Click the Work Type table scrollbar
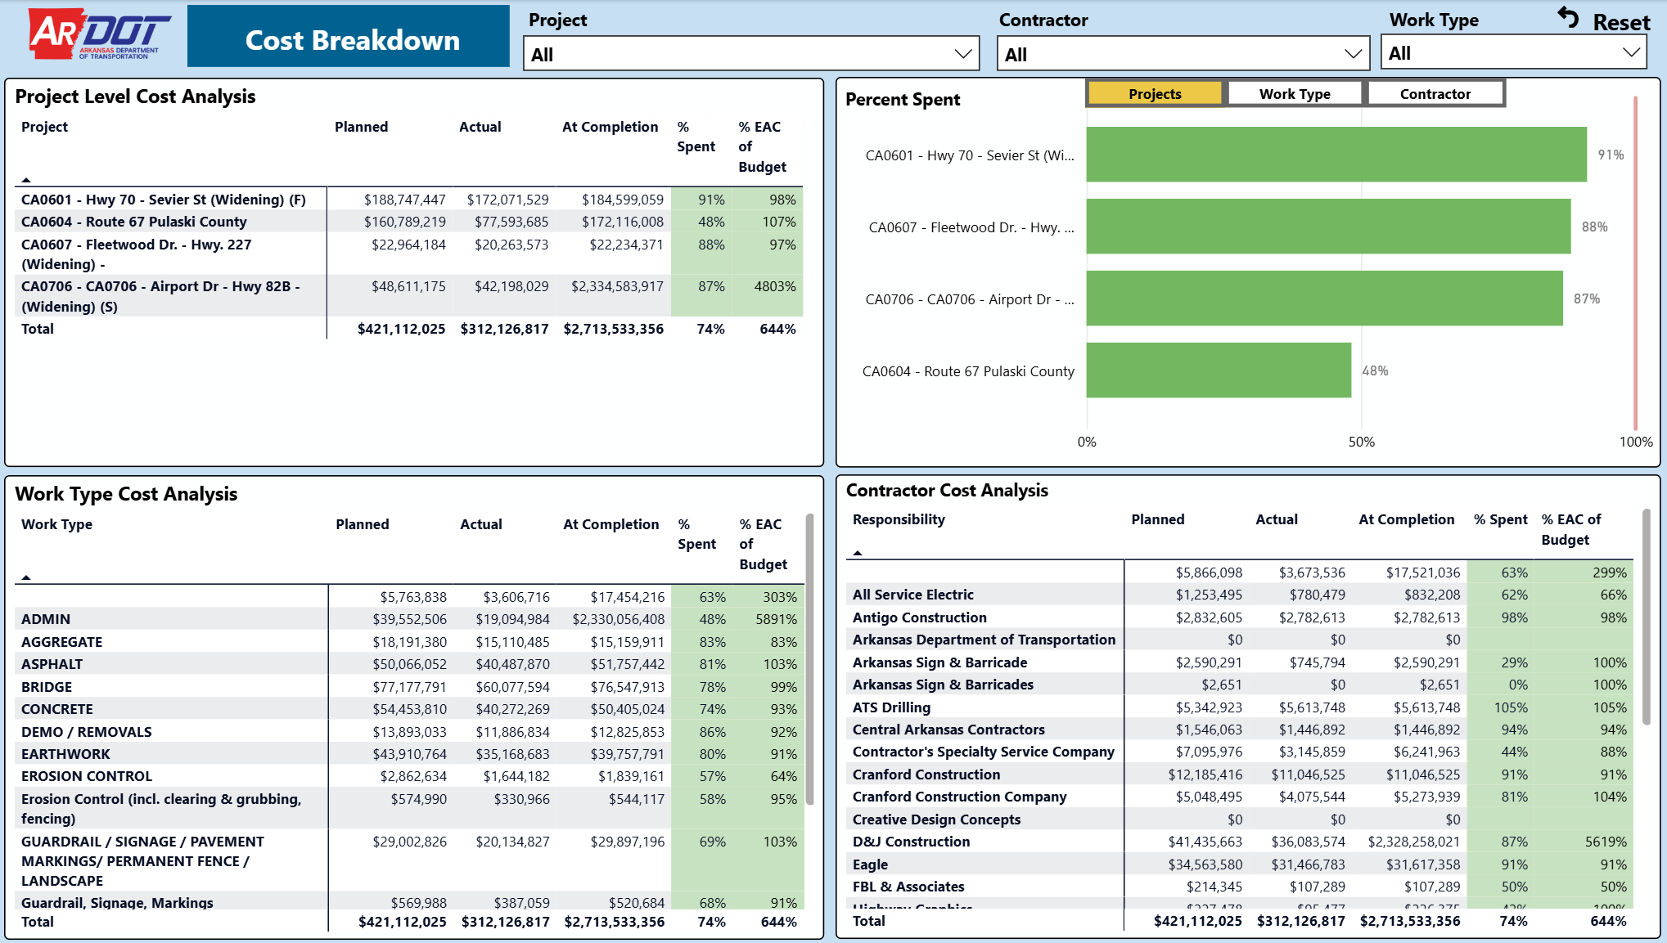Screen dimensions: 1667x943 (x=809, y=659)
